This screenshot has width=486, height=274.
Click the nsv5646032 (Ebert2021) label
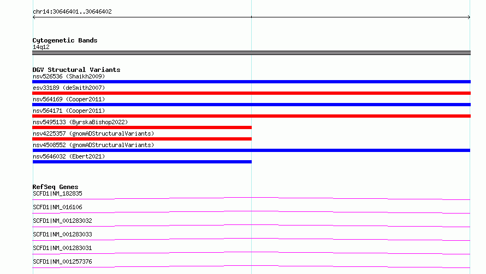69,156
